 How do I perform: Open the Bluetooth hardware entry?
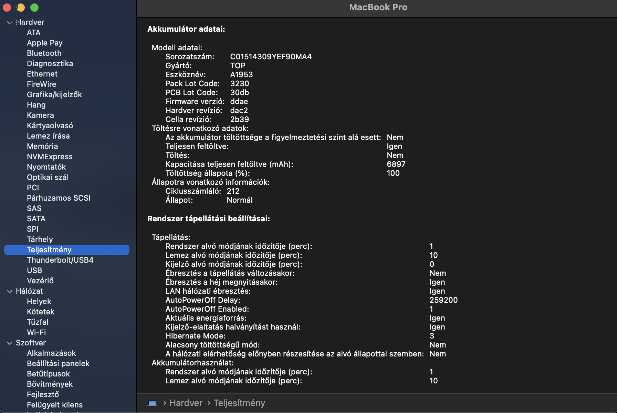[x=44, y=53]
